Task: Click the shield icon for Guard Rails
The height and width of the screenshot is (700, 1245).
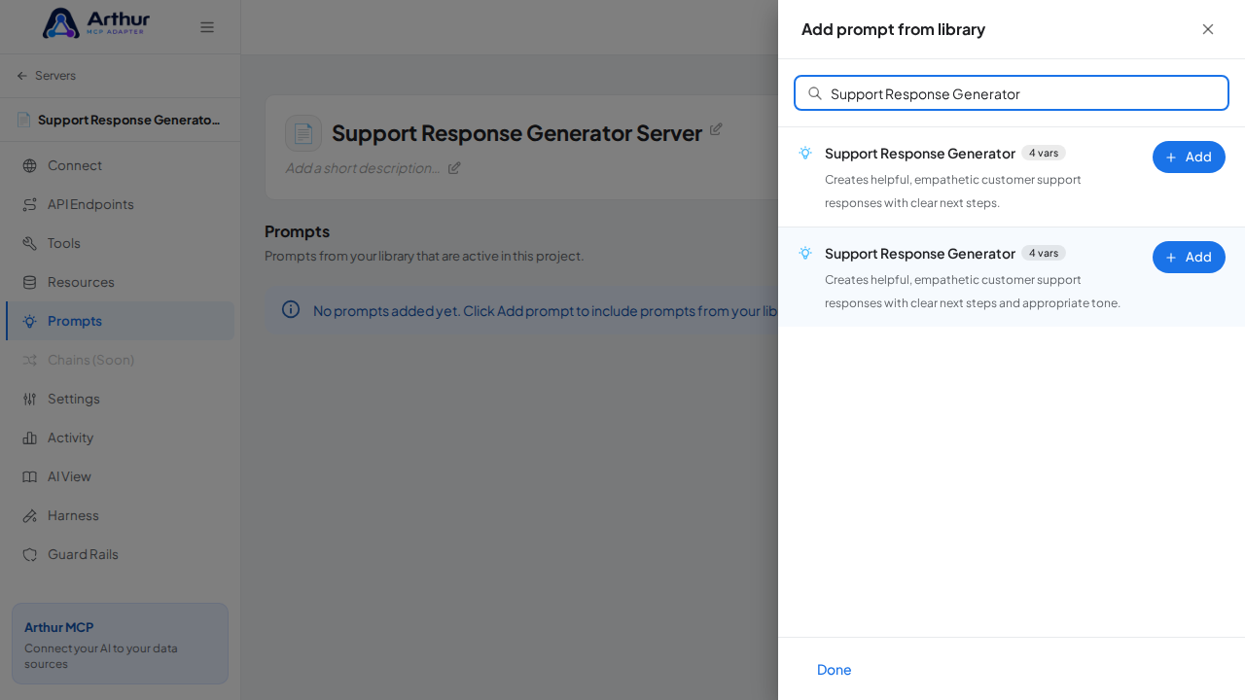Action: coord(30,554)
